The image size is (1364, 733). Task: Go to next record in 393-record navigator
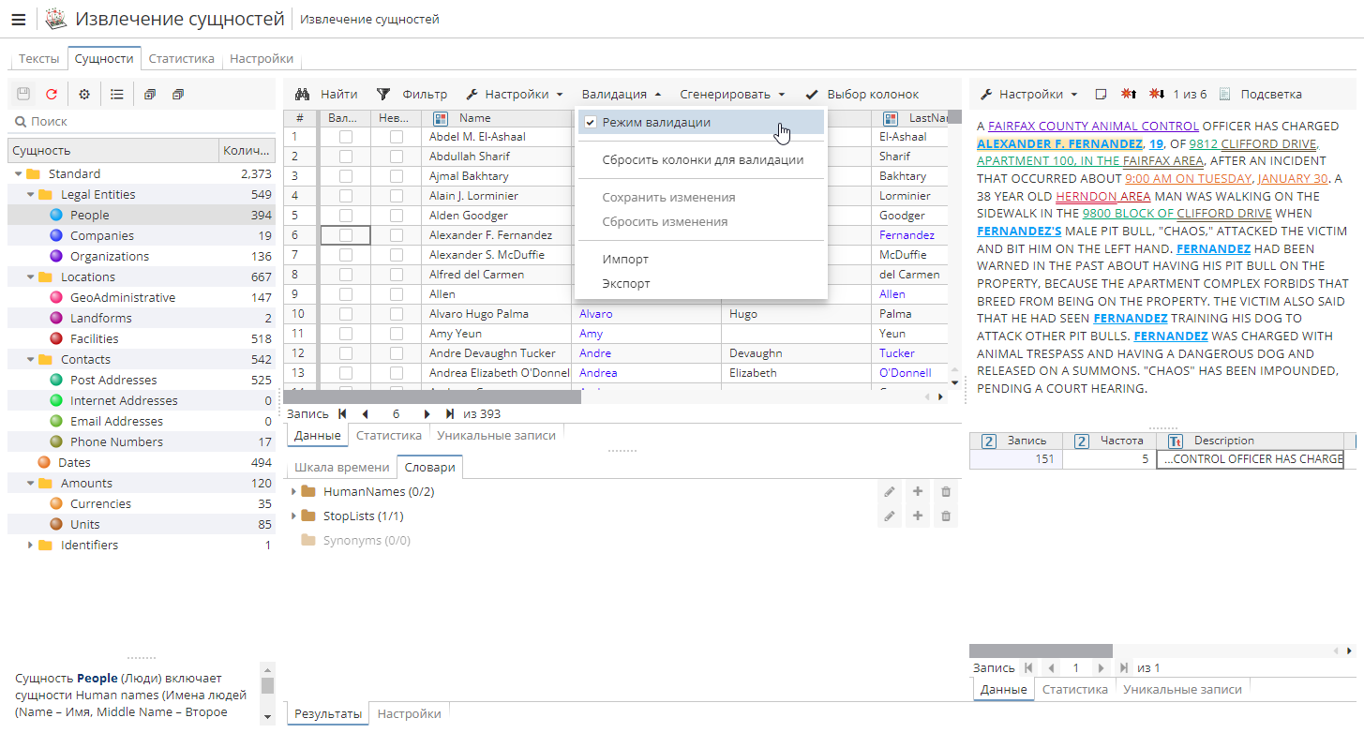[x=427, y=414]
